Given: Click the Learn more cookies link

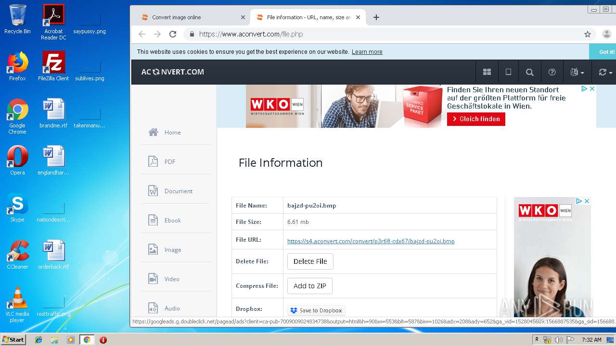Looking at the screenshot, I should [367, 52].
